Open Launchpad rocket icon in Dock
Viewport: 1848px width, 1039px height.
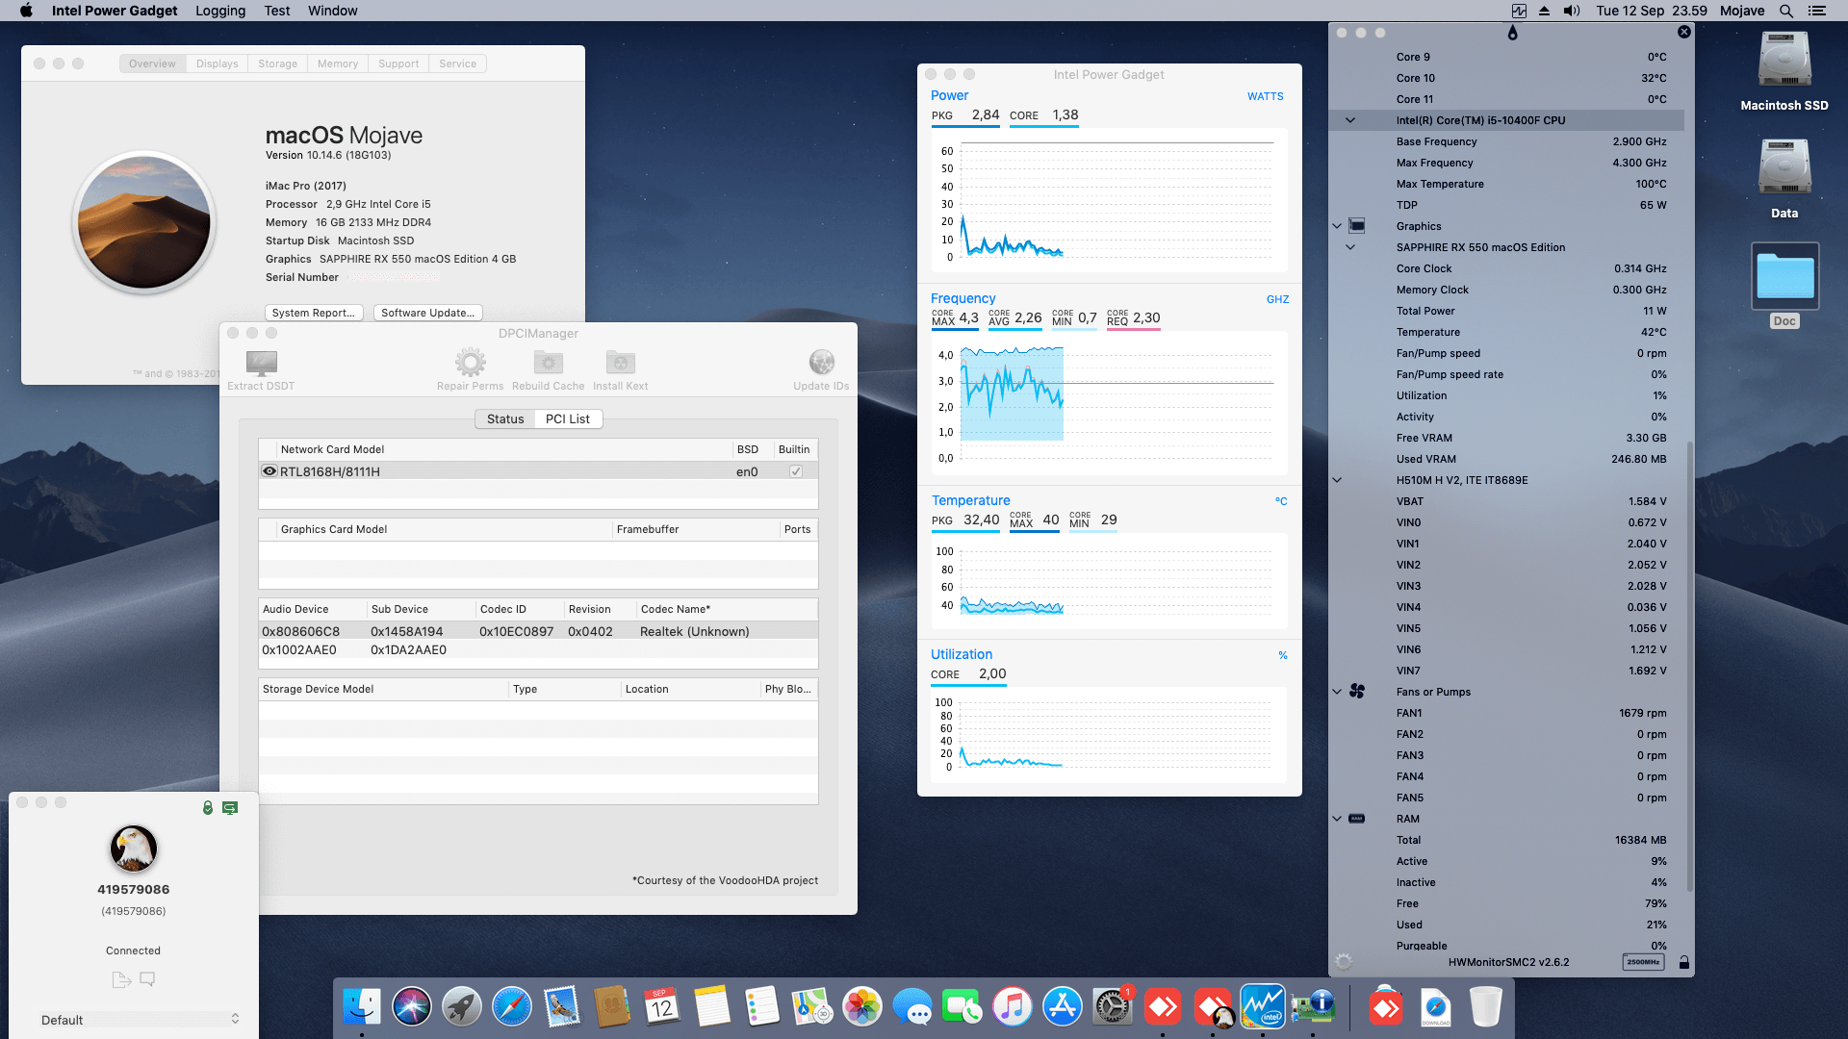[462, 1007]
